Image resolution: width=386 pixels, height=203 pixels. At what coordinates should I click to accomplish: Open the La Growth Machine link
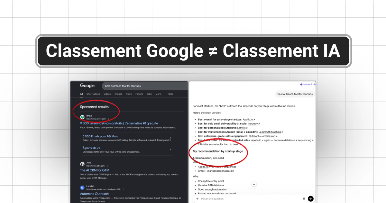271,132
